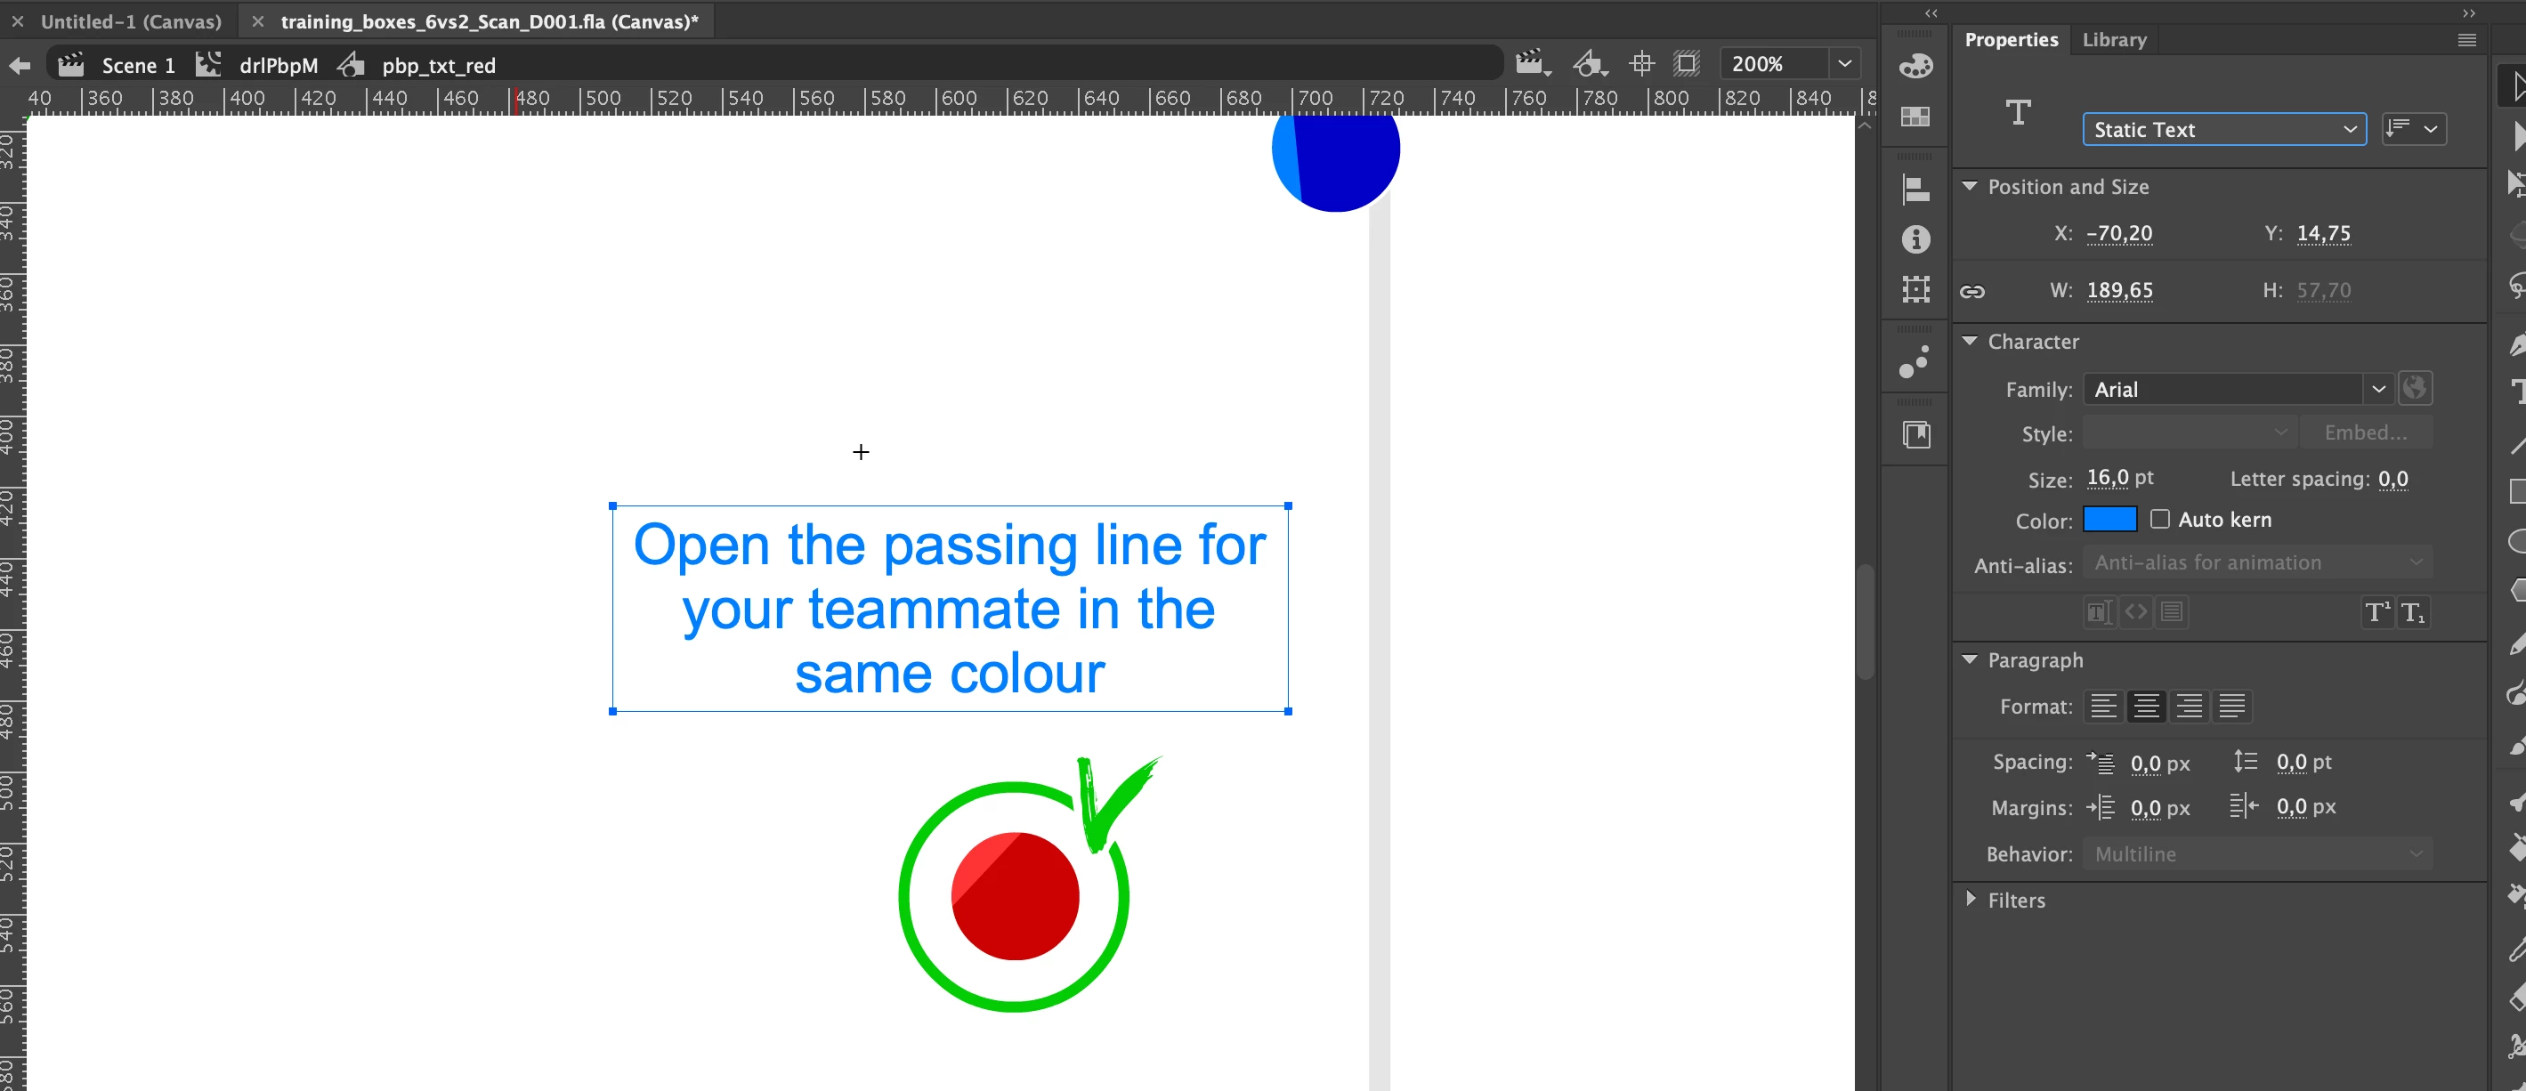Click the Center Stage icon
The width and height of the screenshot is (2526, 1091).
pyautogui.click(x=1641, y=65)
